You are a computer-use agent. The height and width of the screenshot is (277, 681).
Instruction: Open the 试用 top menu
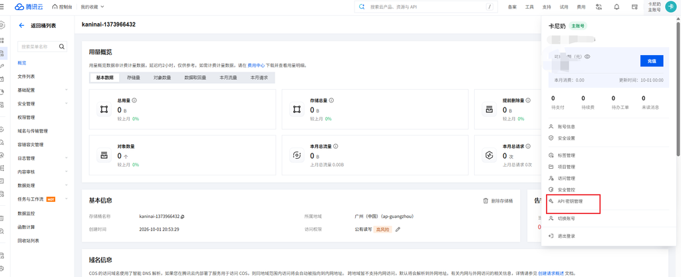coord(564,7)
